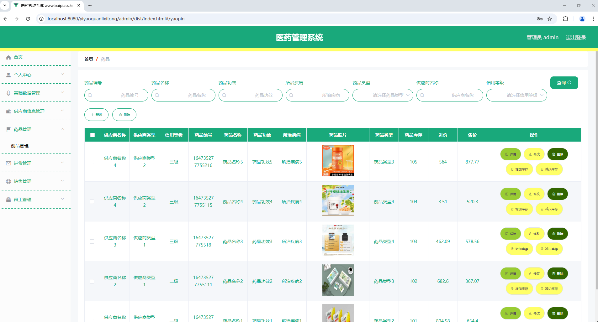Click the 首页 home icon in sidebar

[8, 57]
